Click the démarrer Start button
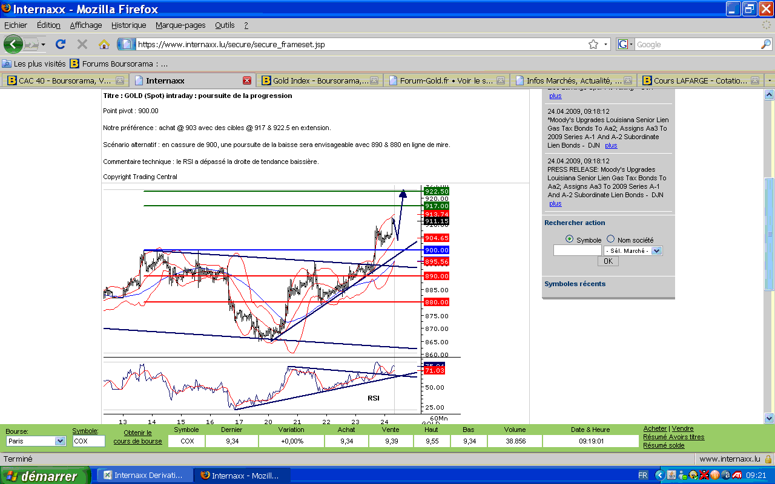This screenshot has width=775, height=484. (44, 476)
